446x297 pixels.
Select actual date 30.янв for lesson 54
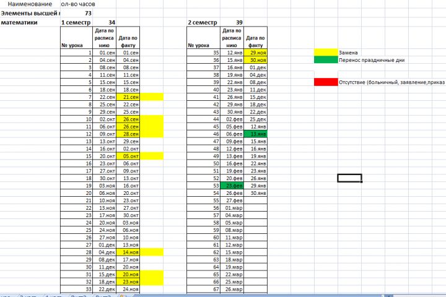click(x=255, y=193)
